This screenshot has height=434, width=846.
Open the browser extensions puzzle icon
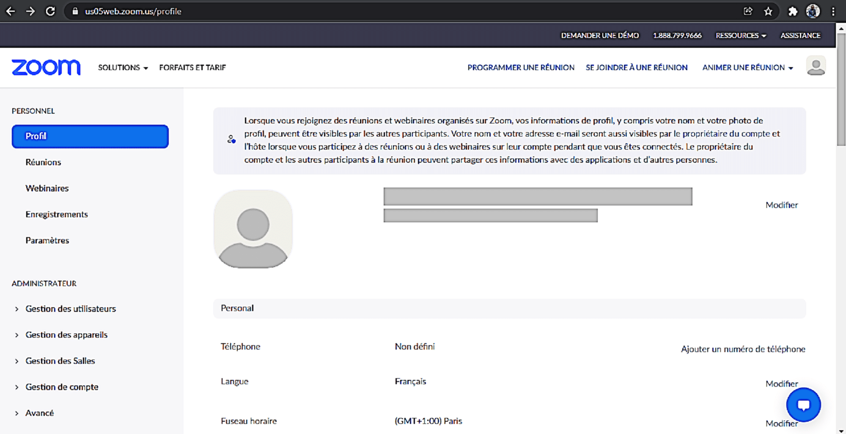793,11
